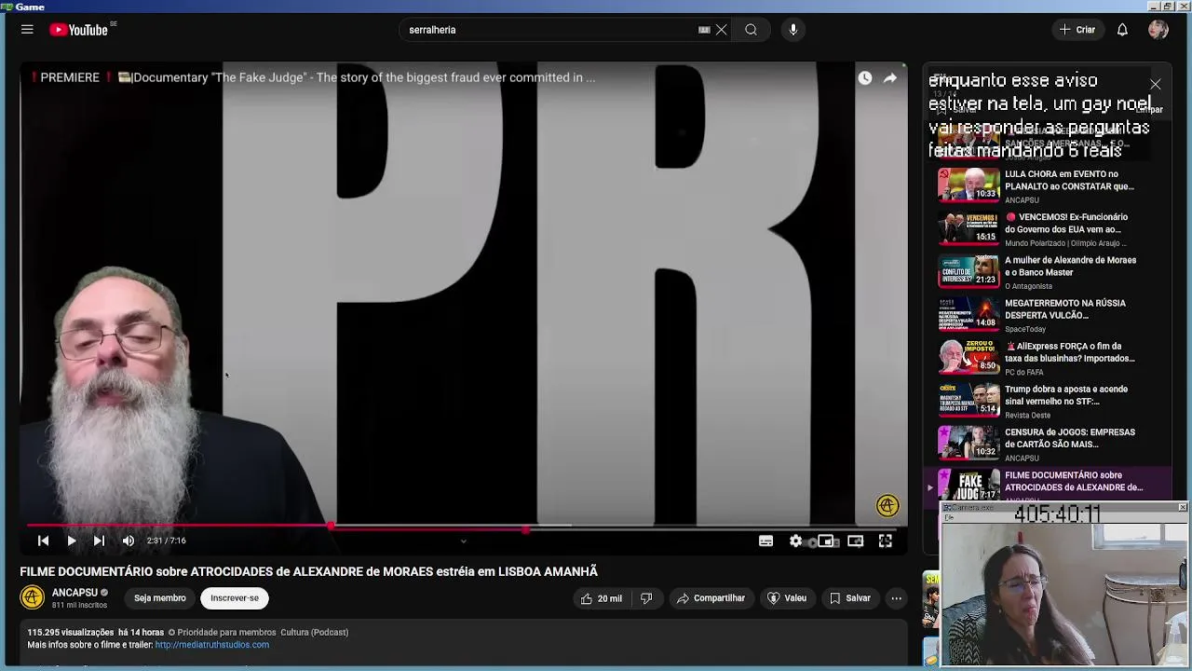Click the share arrow in the player
Viewport: 1192px width, 671px height.
tap(890, 78)
